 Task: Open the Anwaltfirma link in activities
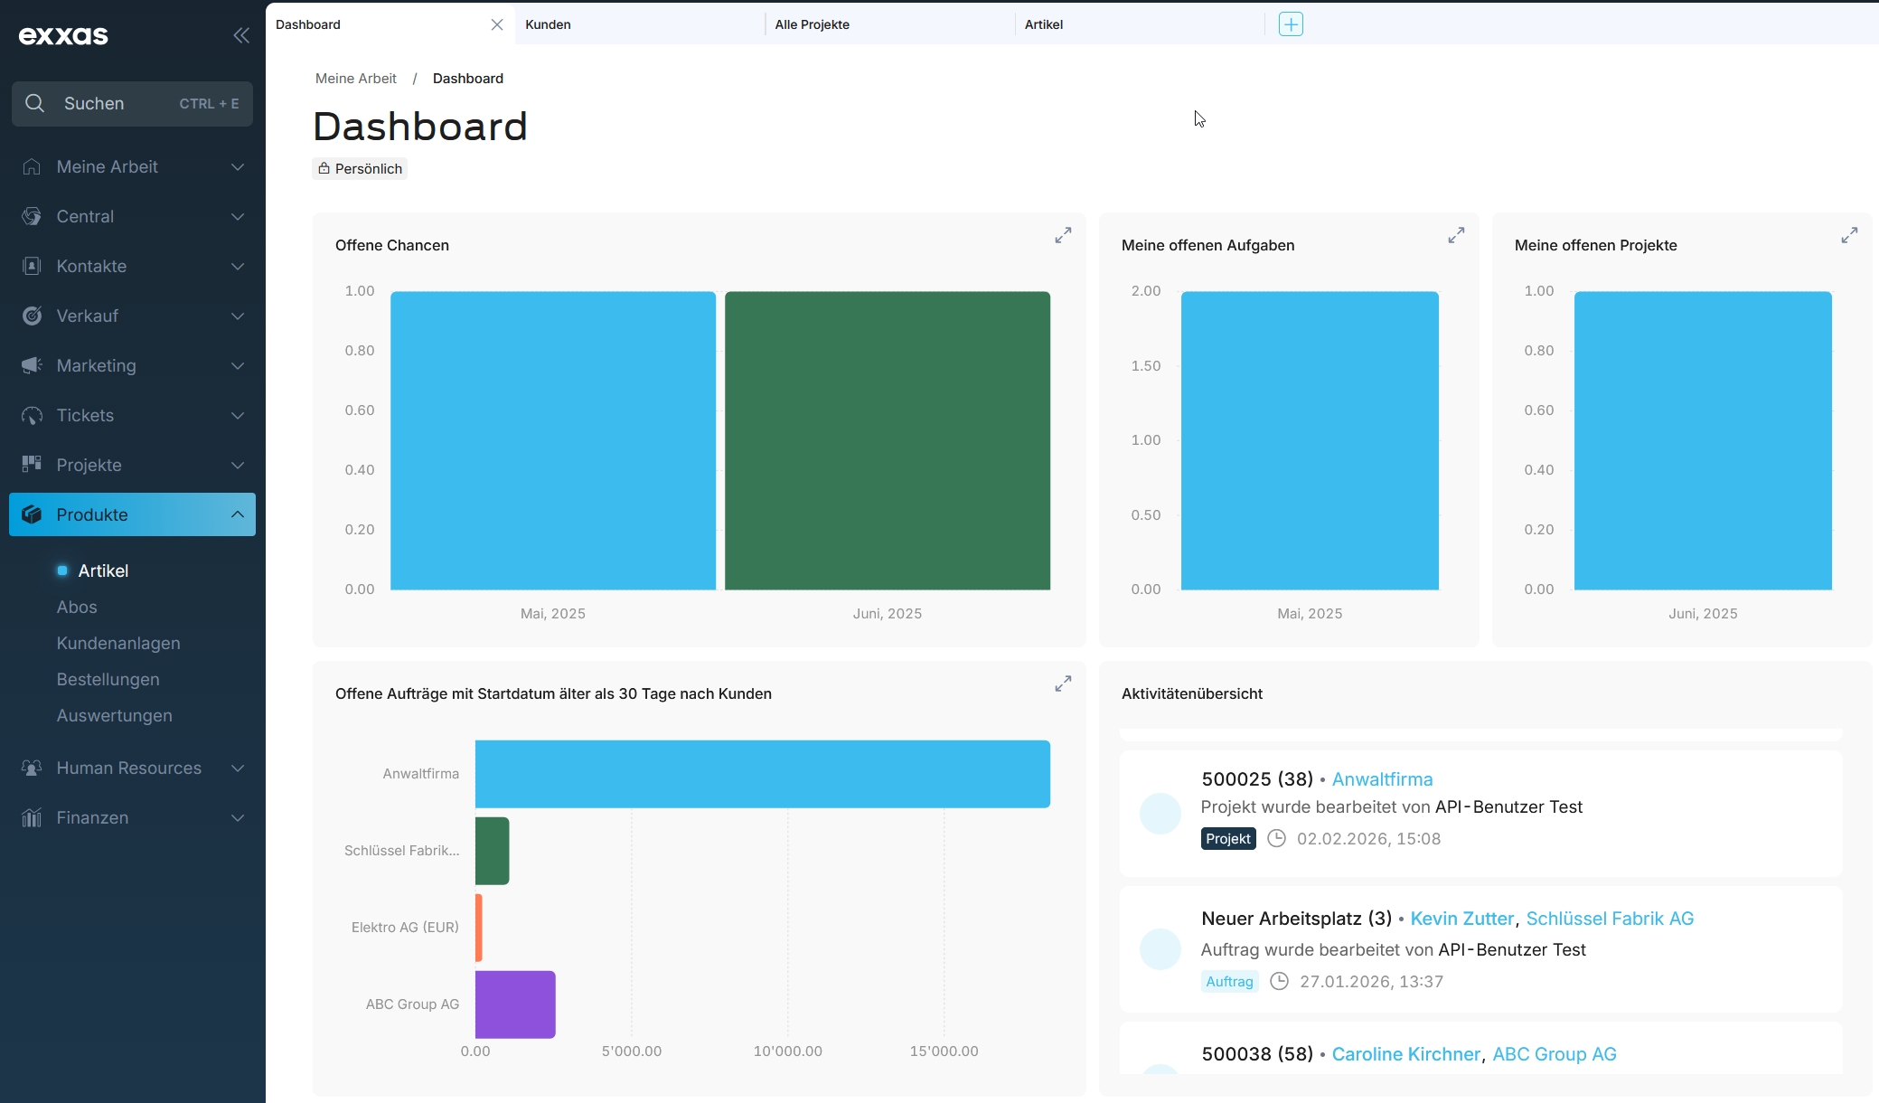(x=1382, y=779)
